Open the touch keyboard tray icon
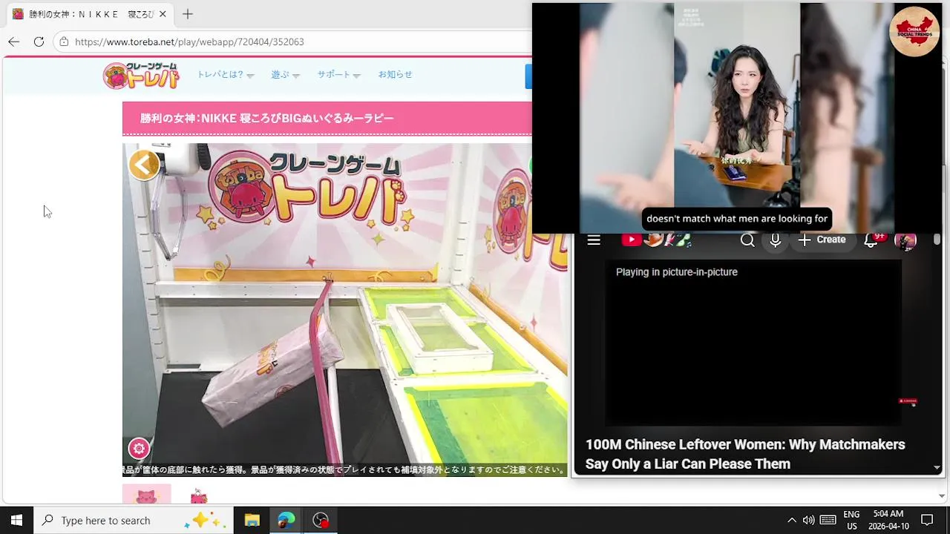Screen dimensions: 950x534 [x=828, y=520]
